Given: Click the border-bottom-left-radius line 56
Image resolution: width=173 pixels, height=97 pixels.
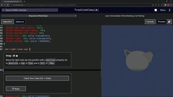Looking at the screenshot, I should (25, 33).
